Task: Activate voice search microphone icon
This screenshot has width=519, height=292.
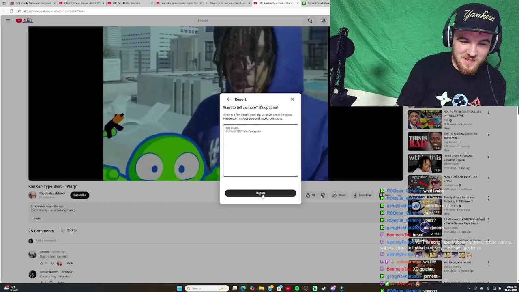Action: tap(324, 21)
